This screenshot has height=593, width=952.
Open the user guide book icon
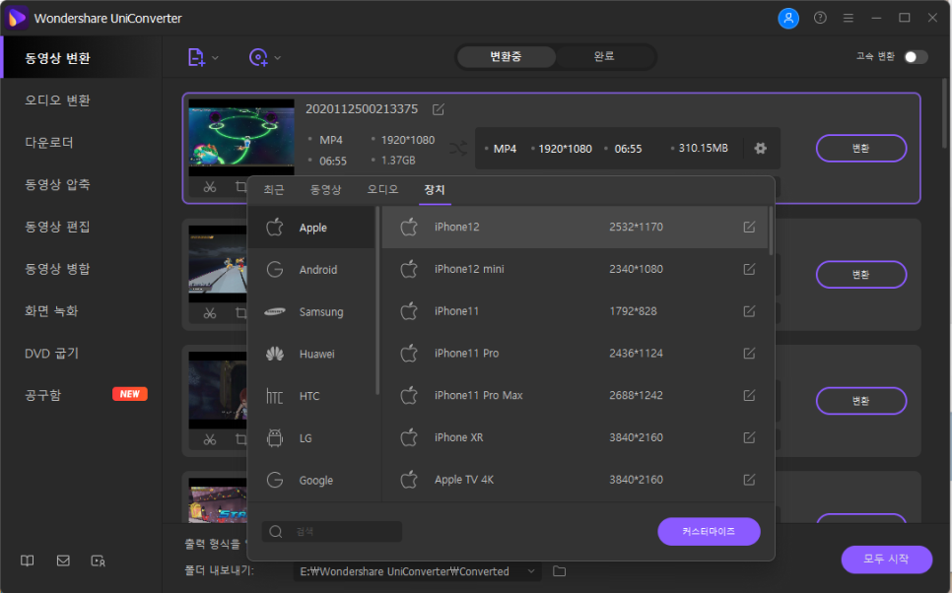(x=28, y=560)
